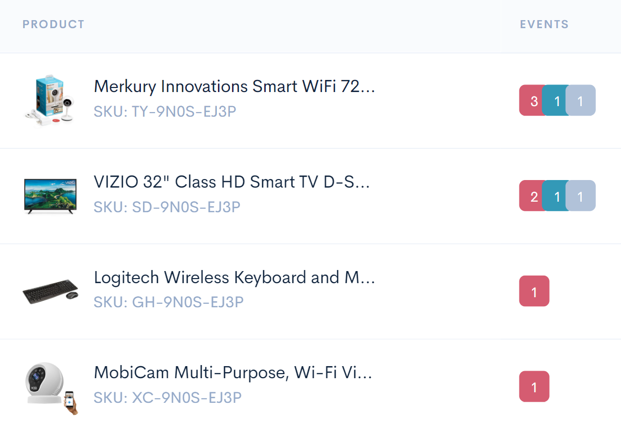
Task: Open the MobiCam camera product image
Action: click(52, 388)
